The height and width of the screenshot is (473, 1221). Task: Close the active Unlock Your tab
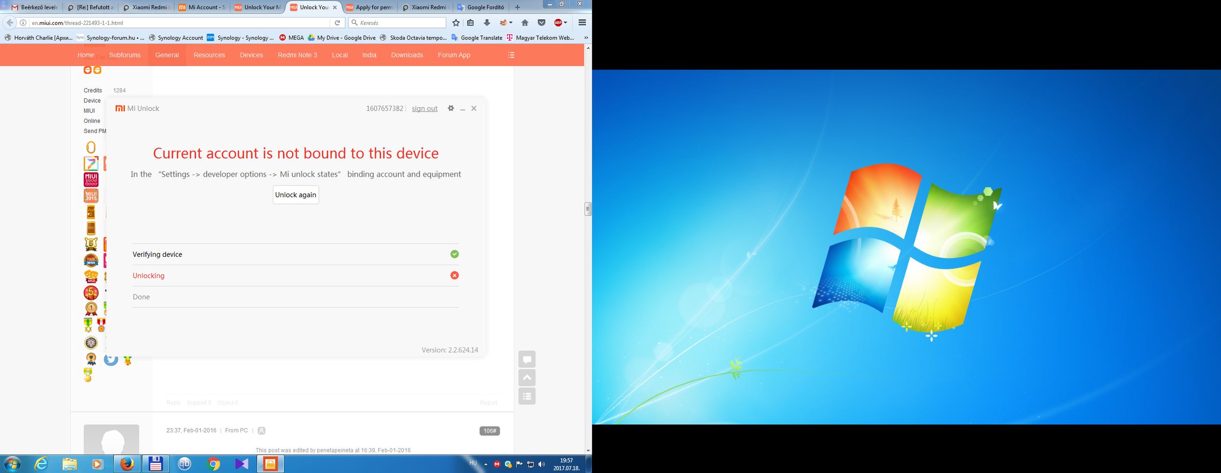click(335, 7)
